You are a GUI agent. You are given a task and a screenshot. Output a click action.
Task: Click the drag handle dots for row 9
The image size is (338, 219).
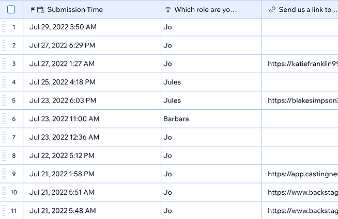(4, 174)
